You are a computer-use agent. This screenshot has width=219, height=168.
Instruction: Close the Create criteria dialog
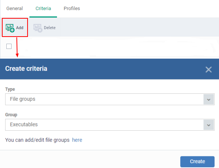209,69
